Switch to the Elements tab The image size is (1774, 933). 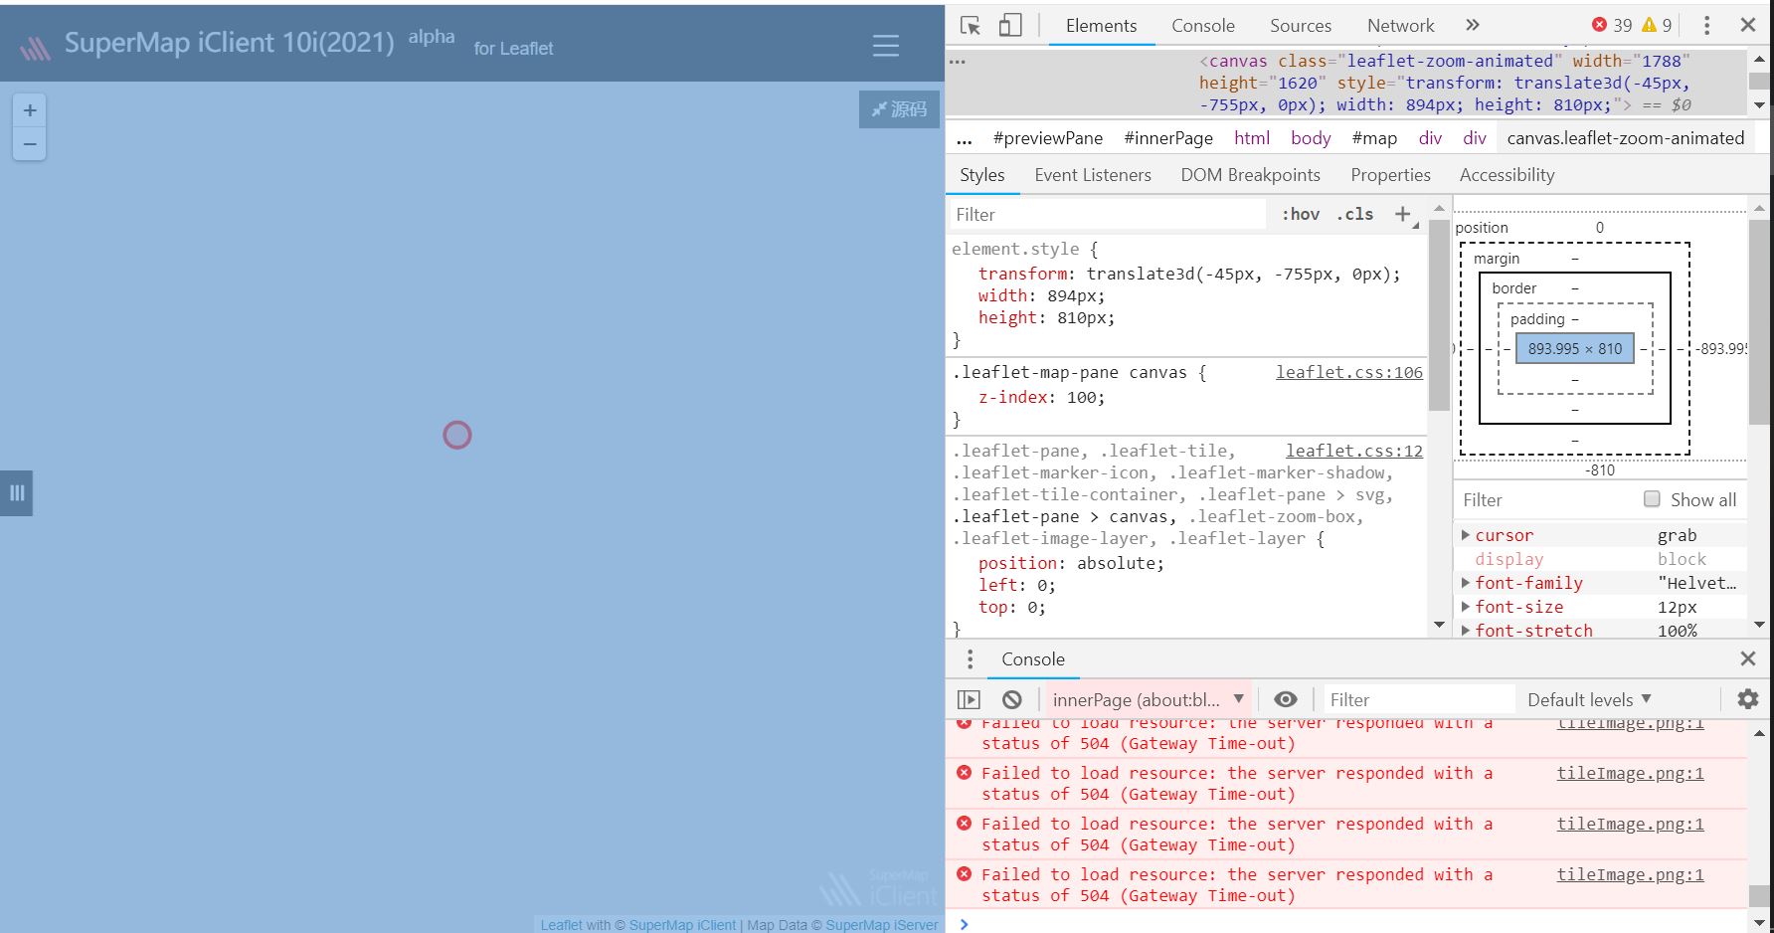pos(1101,26)
